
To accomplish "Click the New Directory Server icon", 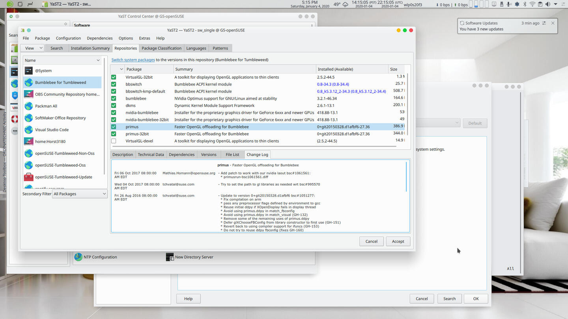I will [x=170, y=257].
